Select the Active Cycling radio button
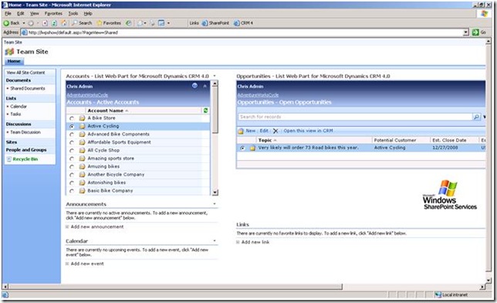The width and height of the screenshot is (497, 303). coord(72,127)
